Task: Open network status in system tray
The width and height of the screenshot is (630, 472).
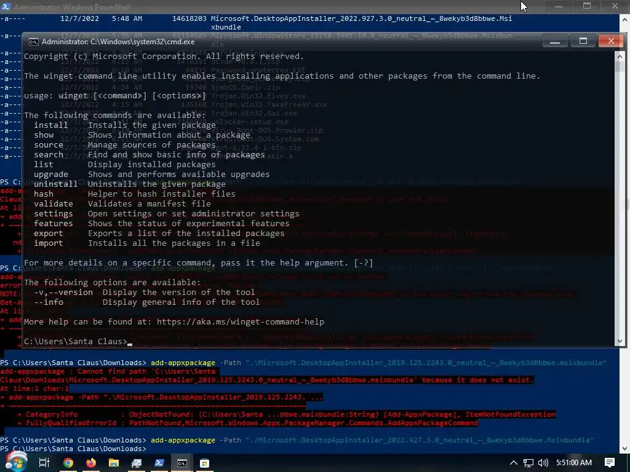Action: tap(528, 463)
